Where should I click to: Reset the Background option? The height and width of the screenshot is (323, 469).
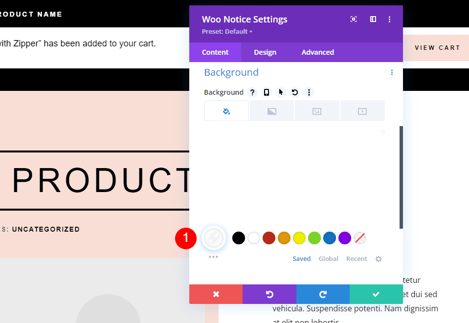pyautogui.click(x=294, y=92)
